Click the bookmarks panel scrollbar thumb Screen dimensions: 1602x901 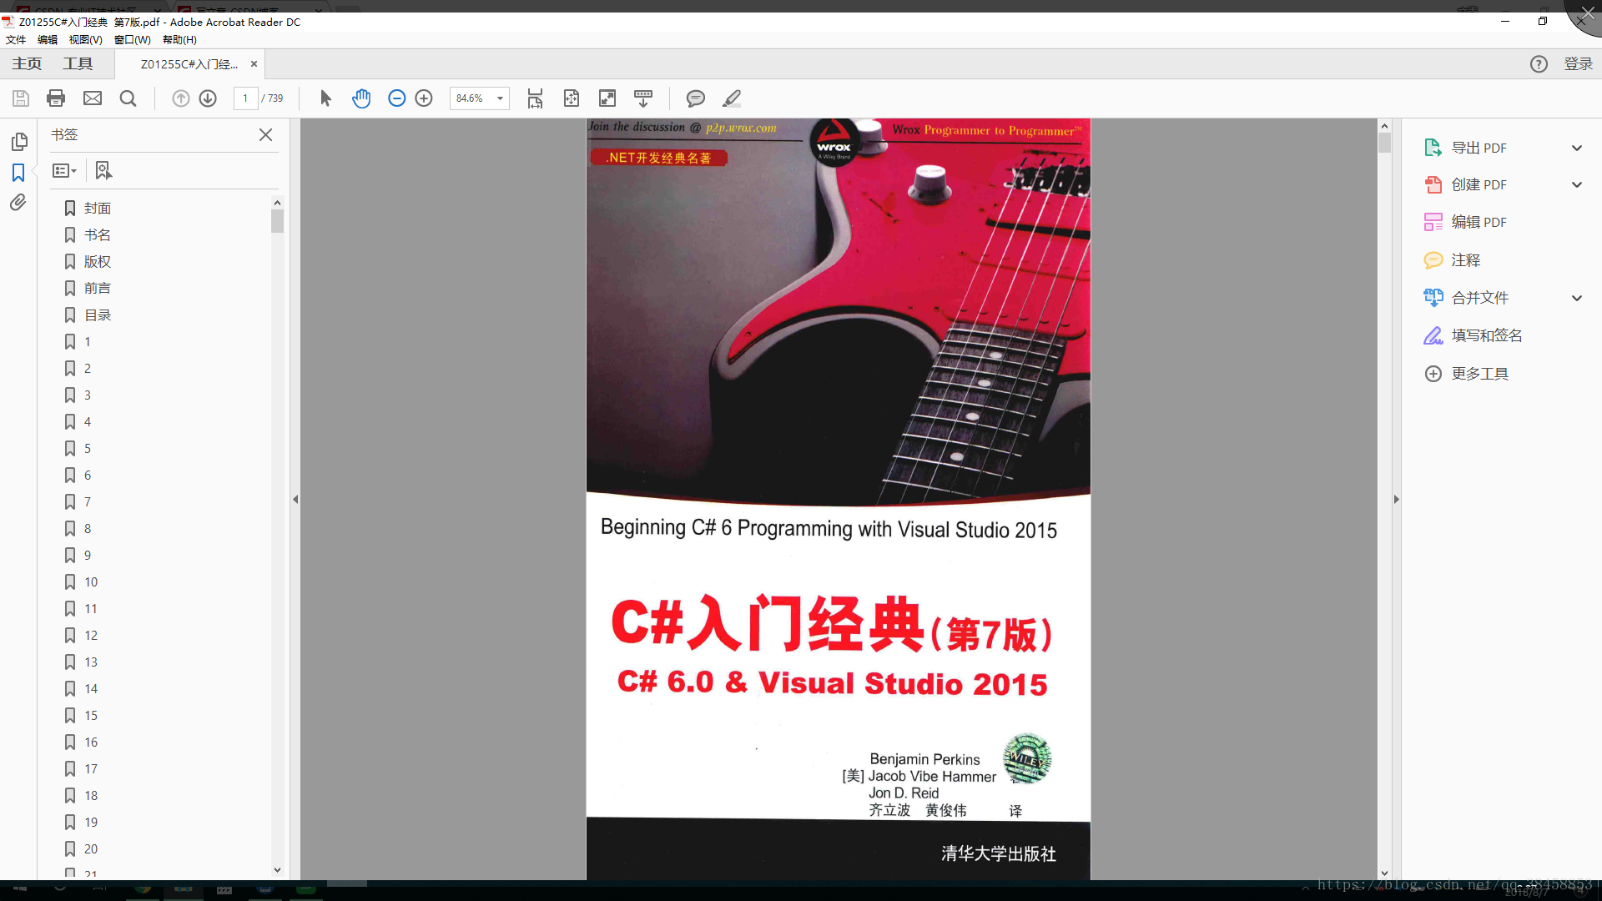(x=278, y=221)
